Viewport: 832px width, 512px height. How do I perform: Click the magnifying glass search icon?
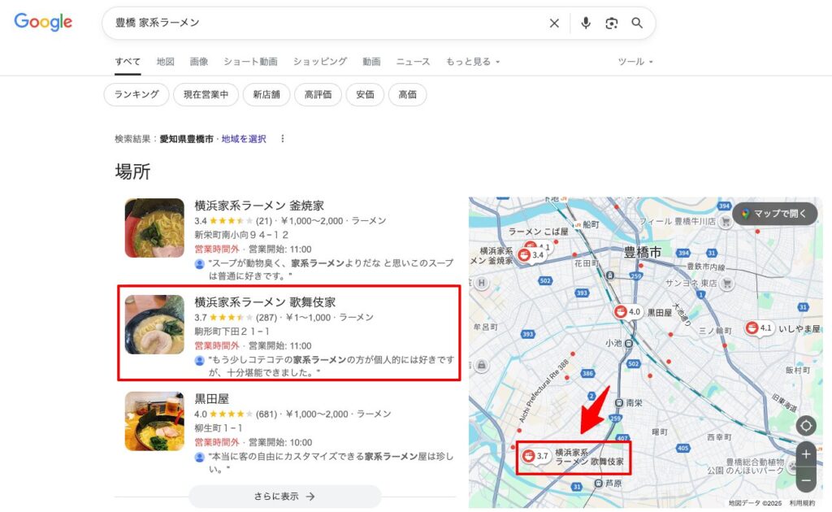click(637, 24)
